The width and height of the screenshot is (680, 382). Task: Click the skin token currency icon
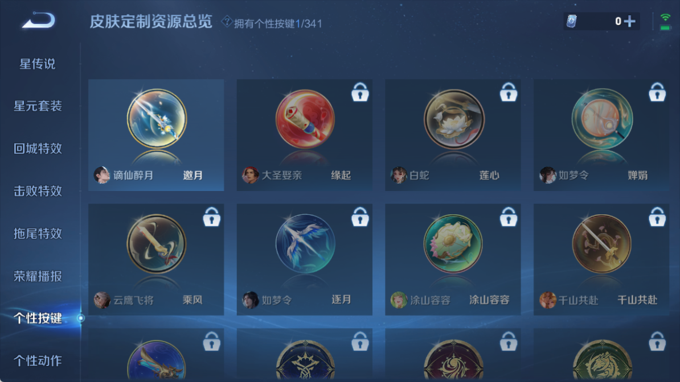click(x=572, y=21)
